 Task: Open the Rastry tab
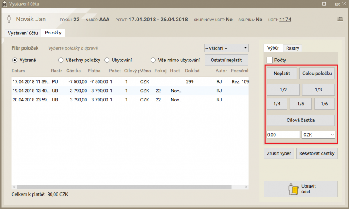point(292,48)
